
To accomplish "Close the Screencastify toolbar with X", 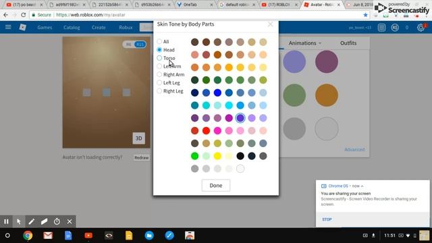I will (70, 221).
